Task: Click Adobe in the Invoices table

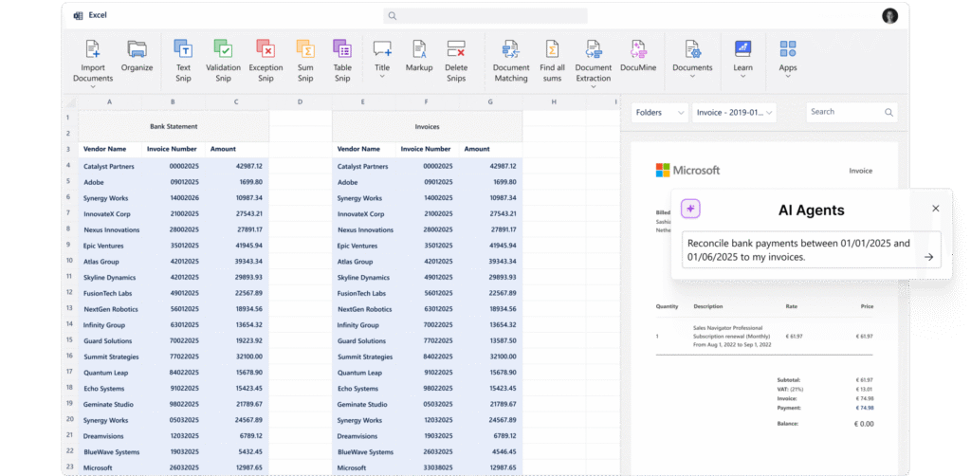Action: 364,183
